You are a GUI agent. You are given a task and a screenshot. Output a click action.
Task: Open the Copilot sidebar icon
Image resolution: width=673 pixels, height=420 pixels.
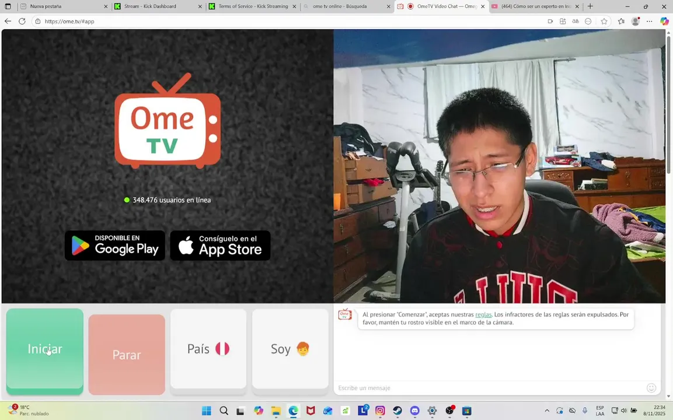coord(664,21)
